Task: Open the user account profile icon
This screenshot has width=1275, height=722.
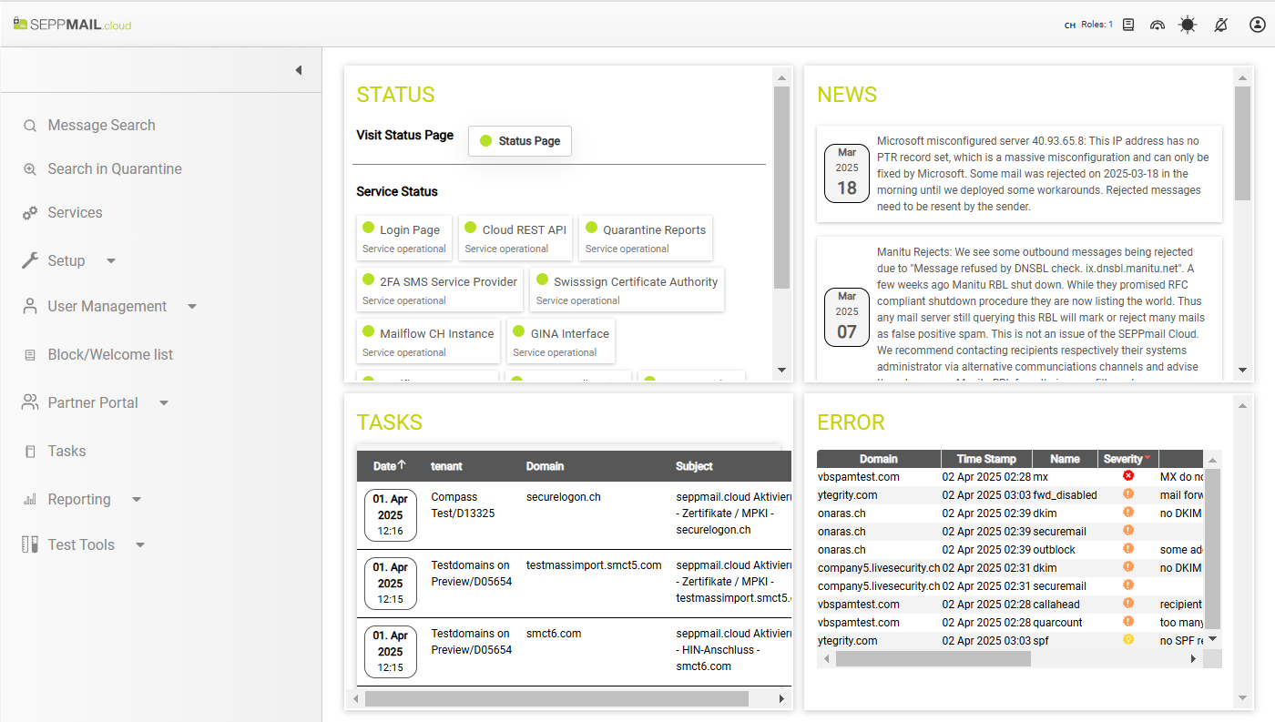Action: (x=1257, y=25)
